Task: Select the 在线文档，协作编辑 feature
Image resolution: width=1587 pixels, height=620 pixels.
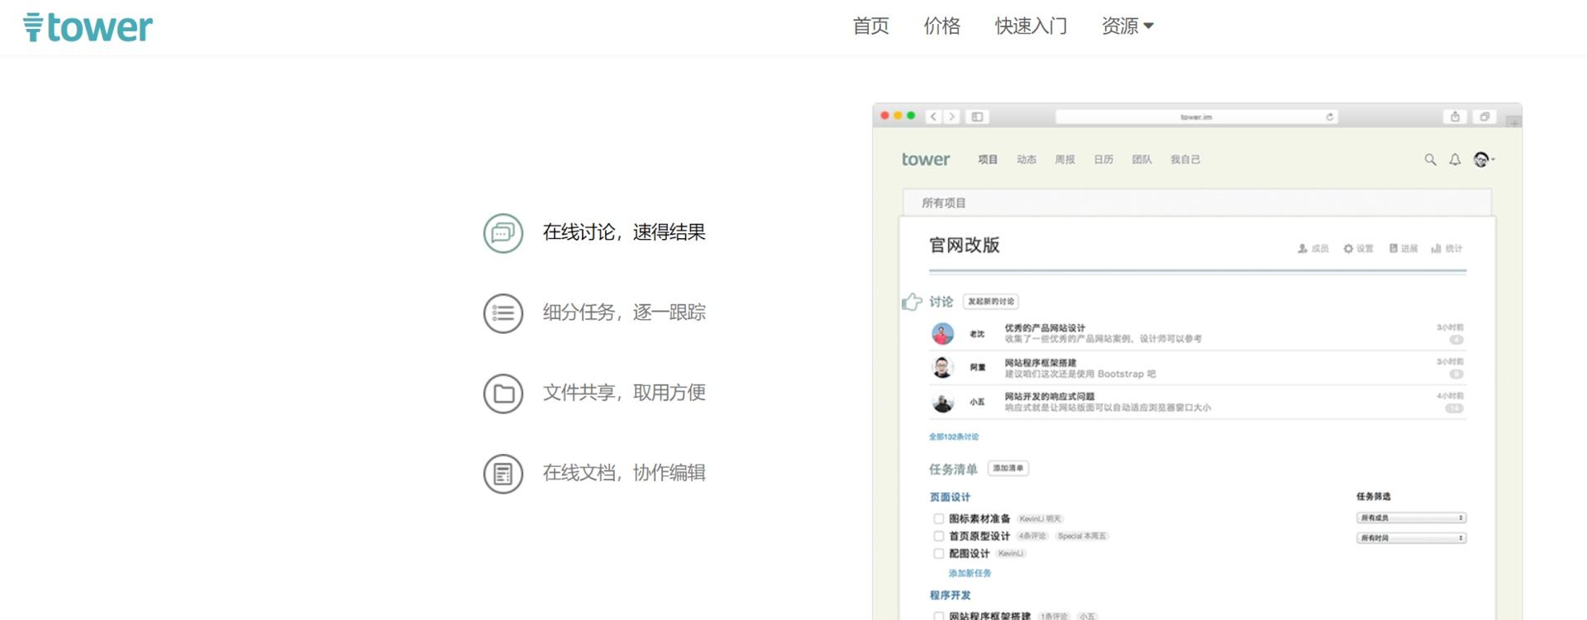Action: pyautogui.click(x=624, y=474)
